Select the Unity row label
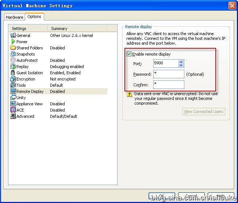 (x=21, y=98)
